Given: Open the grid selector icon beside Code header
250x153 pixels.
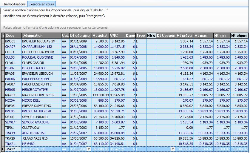Looking at the screenshot, I should tap(3, 36).
